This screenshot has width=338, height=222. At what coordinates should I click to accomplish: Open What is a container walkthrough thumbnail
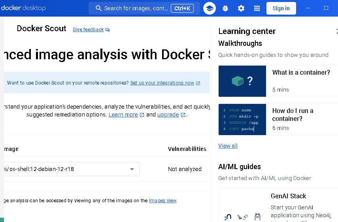tap(242, 81)
